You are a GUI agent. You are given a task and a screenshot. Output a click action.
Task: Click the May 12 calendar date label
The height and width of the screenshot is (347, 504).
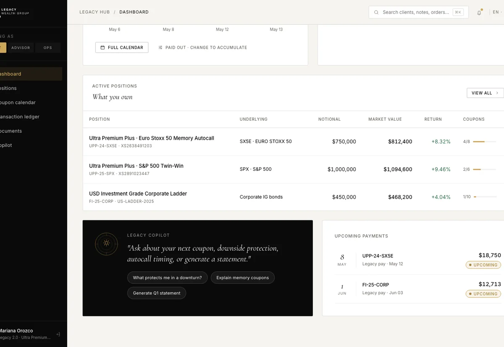[222, 29]
